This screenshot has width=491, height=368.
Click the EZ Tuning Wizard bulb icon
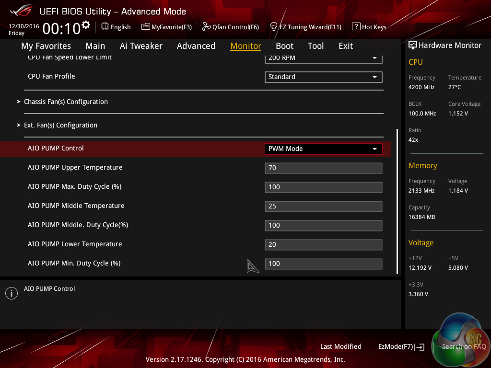[274, 27]
